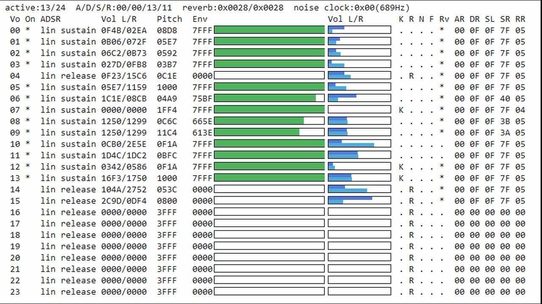Select envelope value "75BF"
542x304 pixels.
(x=202, y=98)
